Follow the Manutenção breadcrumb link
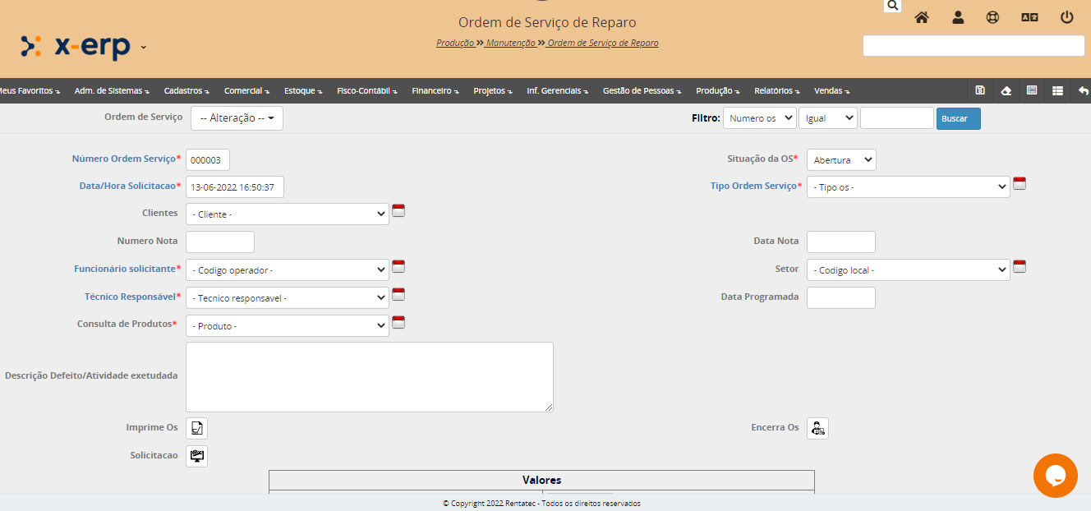1091x511 pixels. [x=510, y=43]
